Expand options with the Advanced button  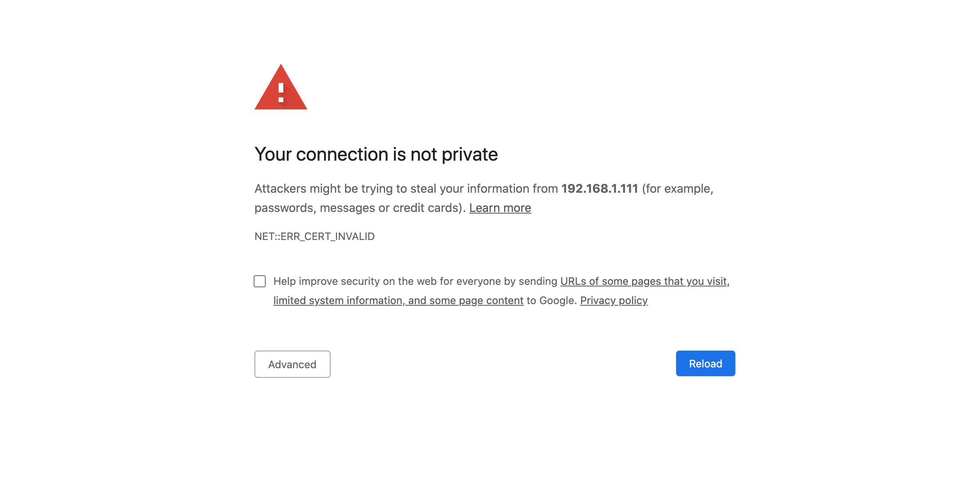(292, 364)
